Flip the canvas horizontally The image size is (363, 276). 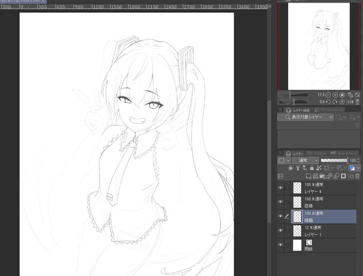point(351,102)
